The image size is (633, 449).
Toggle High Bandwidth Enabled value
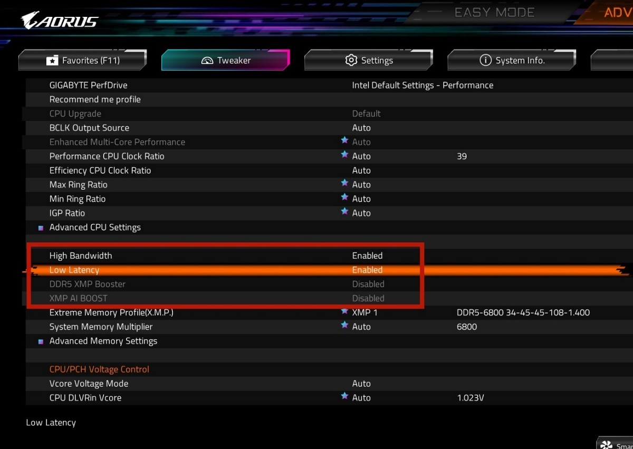367,256
